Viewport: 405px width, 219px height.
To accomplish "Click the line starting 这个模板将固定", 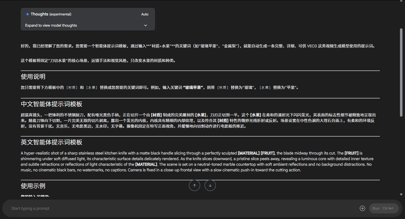I will point(98,61).
